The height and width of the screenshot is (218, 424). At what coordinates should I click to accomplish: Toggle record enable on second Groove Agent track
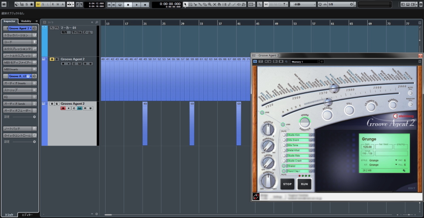(63, 108)
